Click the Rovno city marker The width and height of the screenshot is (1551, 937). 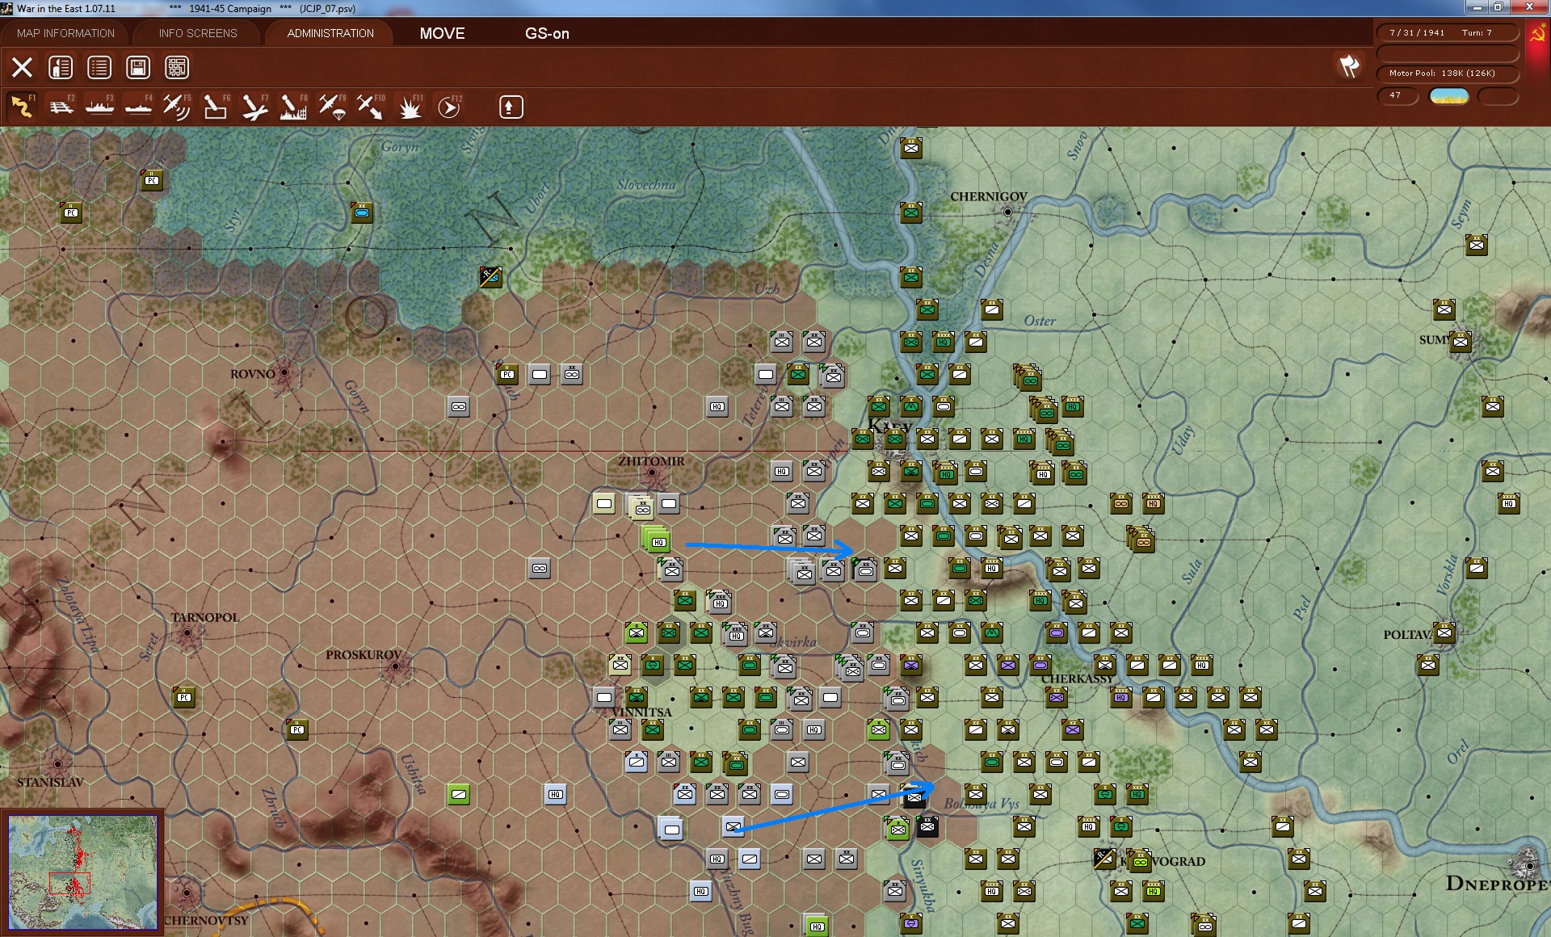[x=284, y=373]
